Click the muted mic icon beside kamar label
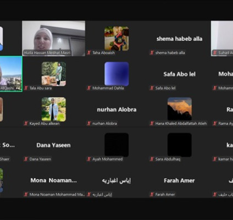 pos(215,159)
